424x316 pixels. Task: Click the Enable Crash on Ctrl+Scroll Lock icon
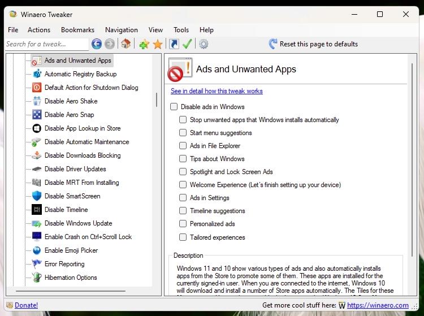[x=37, y=236]
